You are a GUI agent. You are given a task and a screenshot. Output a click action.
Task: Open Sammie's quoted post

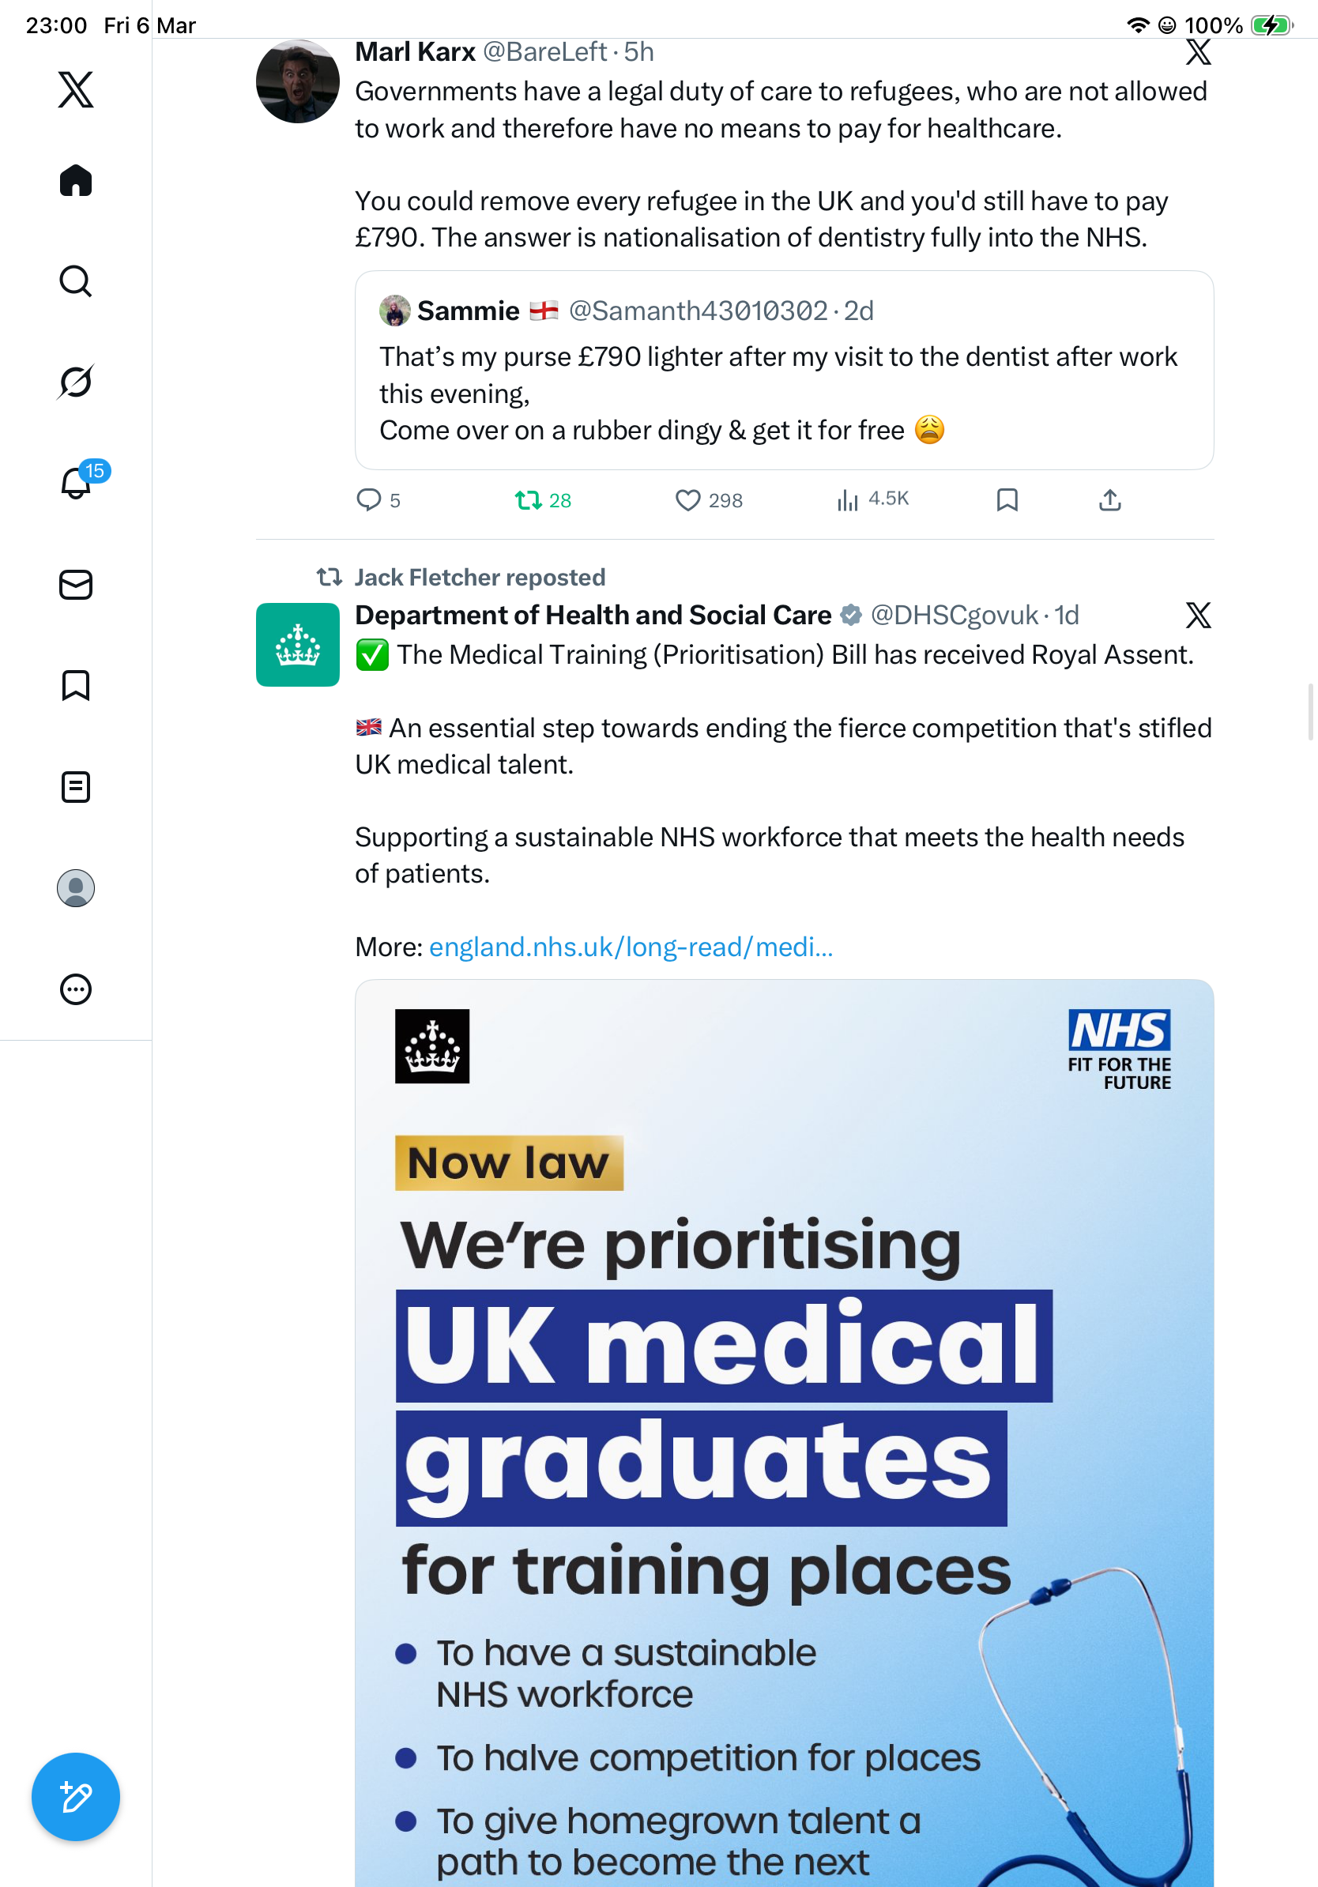pos(784,370)
